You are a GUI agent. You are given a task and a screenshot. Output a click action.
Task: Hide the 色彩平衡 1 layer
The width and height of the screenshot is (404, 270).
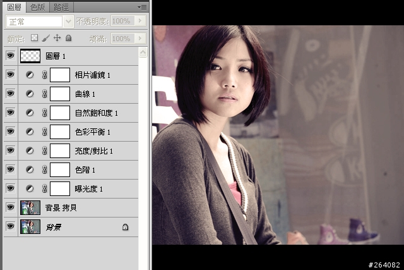[10, 132]
